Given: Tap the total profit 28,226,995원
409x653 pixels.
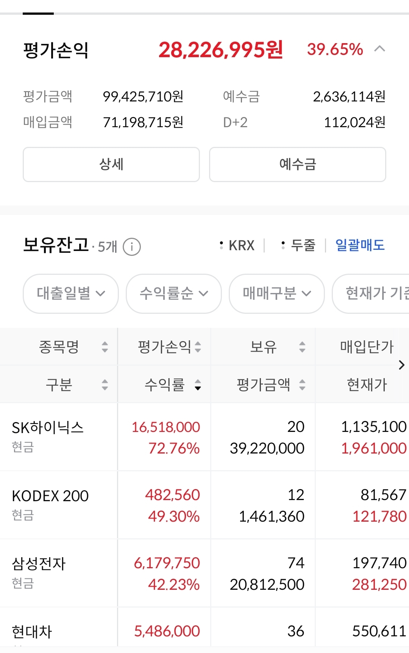Looking at the screenshot, I should (x=221, y=50).
